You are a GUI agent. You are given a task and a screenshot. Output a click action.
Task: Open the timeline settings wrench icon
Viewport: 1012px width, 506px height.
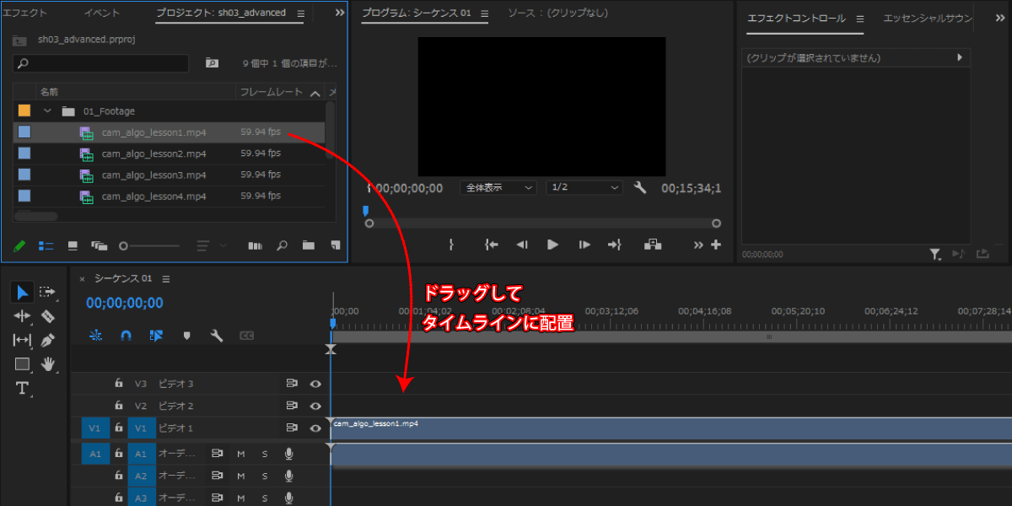tap(217, 336)
